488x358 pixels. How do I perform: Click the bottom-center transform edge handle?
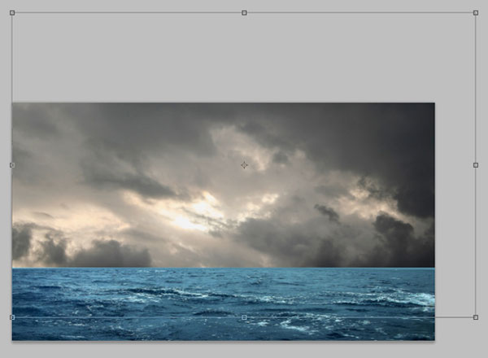tap(244, 317)
